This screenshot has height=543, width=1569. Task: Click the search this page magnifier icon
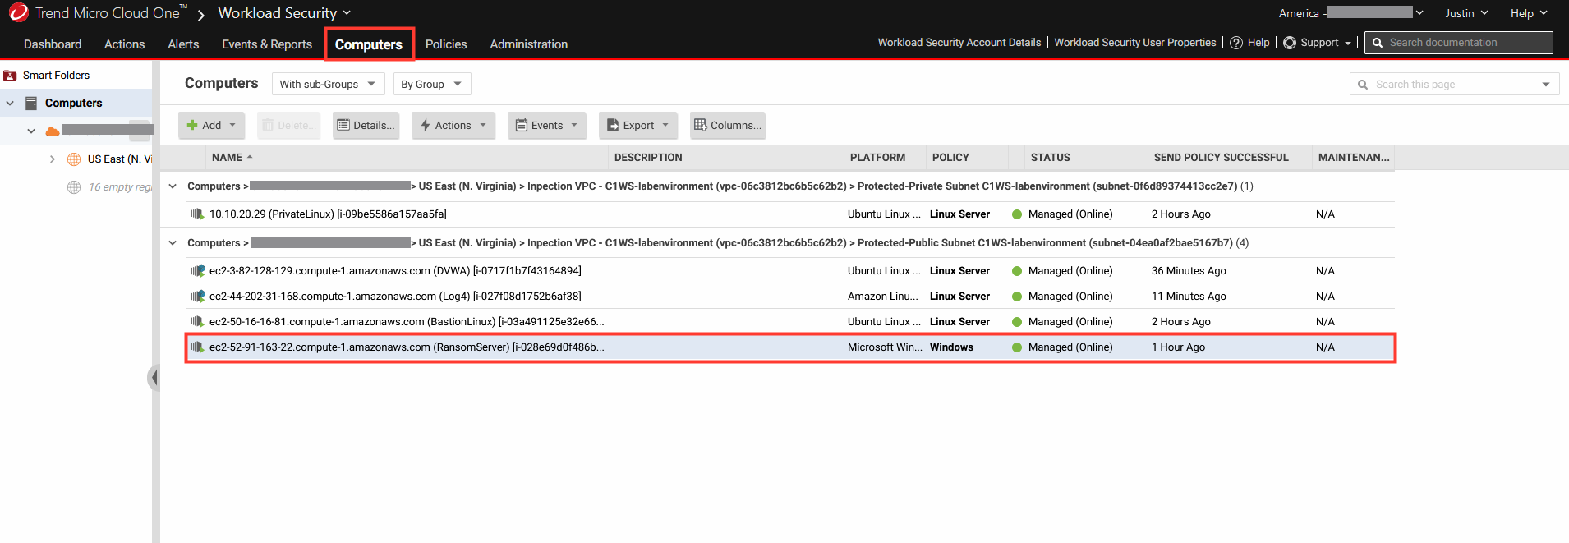[1363, 85]
